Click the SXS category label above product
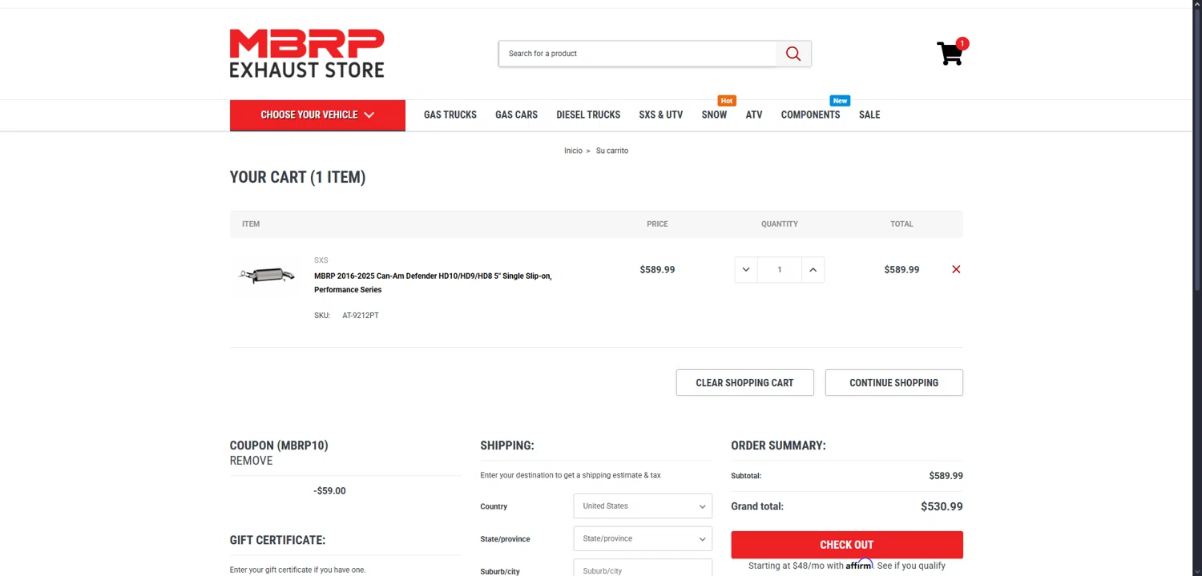 point(321,260)
